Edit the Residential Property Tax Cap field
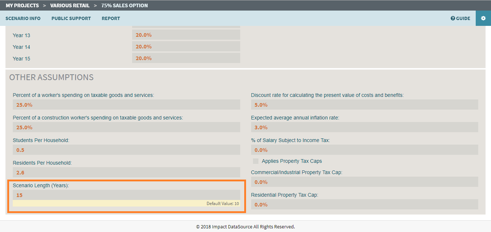 click(364, 204)
